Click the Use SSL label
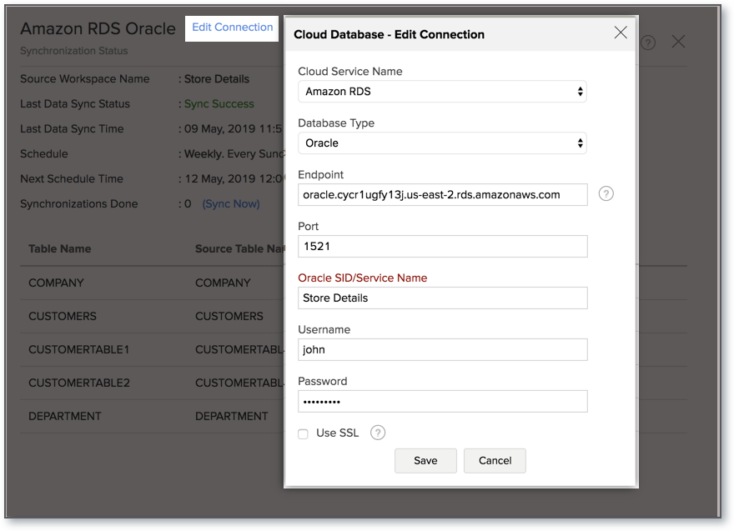Image resolution: width=734 pixels, height=531 pixels. point(338,433)
